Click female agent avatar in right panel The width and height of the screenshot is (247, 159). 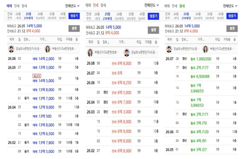point(205,49)
